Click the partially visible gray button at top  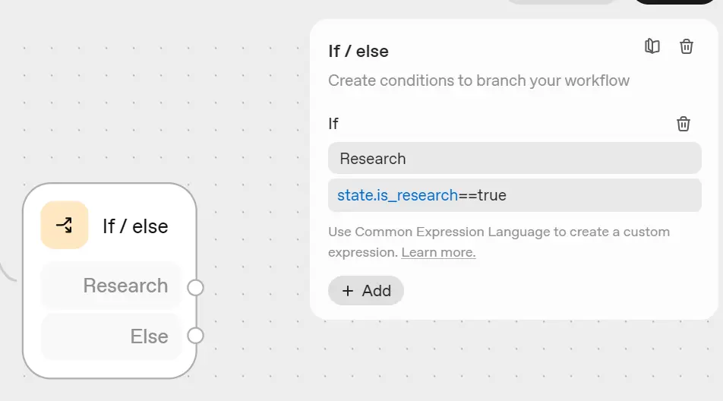(561, 2)
